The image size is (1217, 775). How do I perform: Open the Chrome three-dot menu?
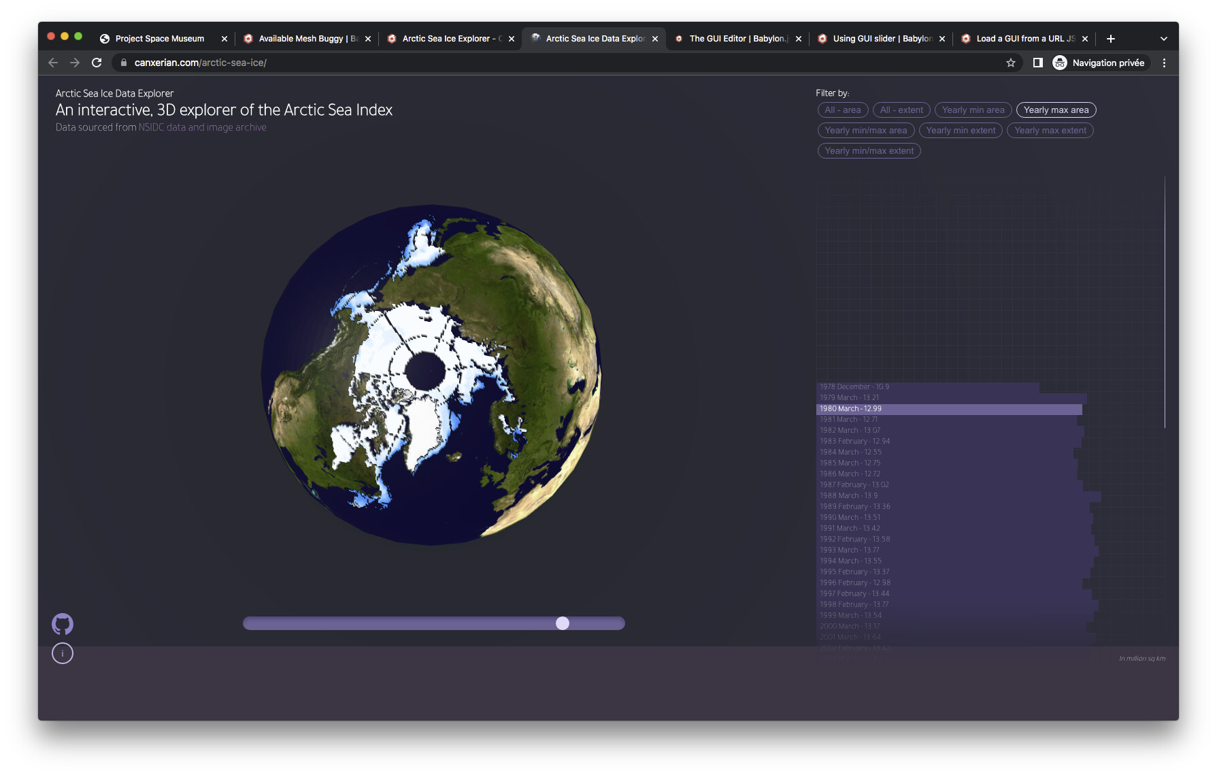point(1164,63)
